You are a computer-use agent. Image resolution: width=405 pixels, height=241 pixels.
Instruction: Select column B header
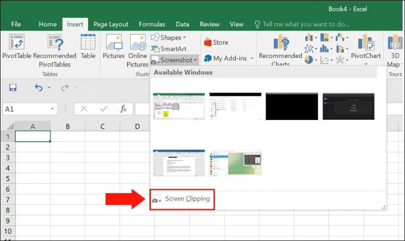click(67, 126)
